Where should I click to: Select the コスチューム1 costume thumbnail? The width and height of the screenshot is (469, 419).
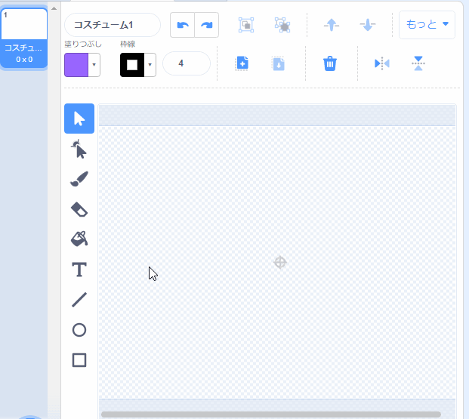(24, 37)
